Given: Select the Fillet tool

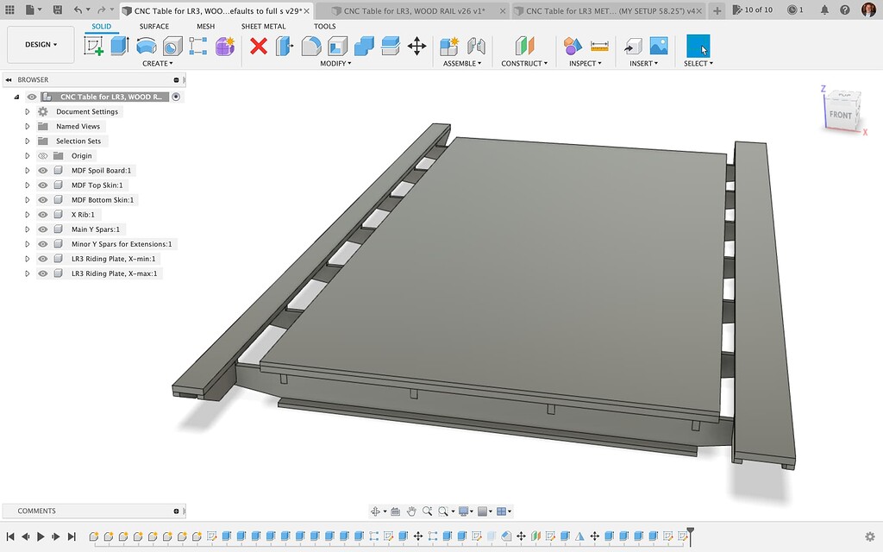Looking at the screenshot, I should click(310, 46).
